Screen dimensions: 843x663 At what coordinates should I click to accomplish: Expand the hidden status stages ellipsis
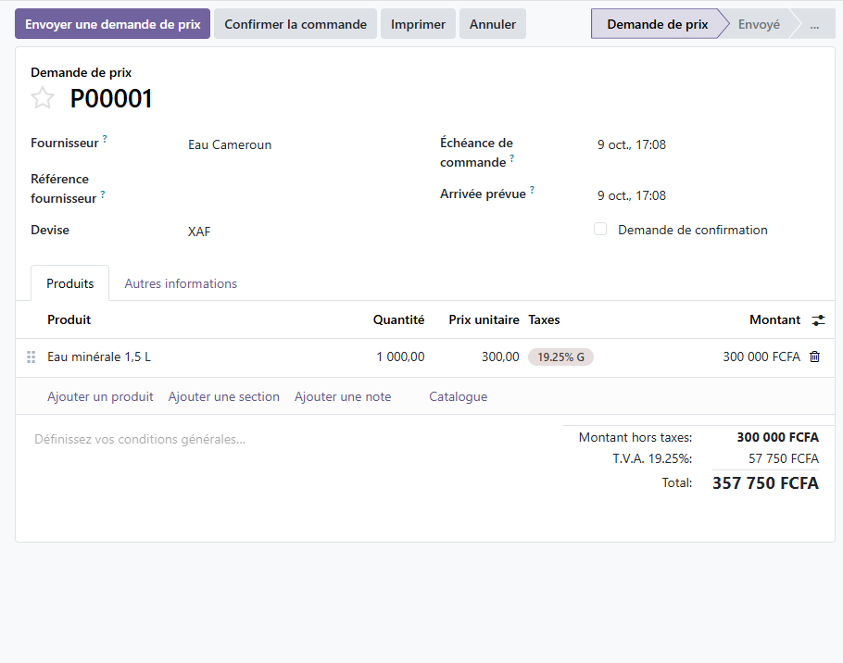814,24
